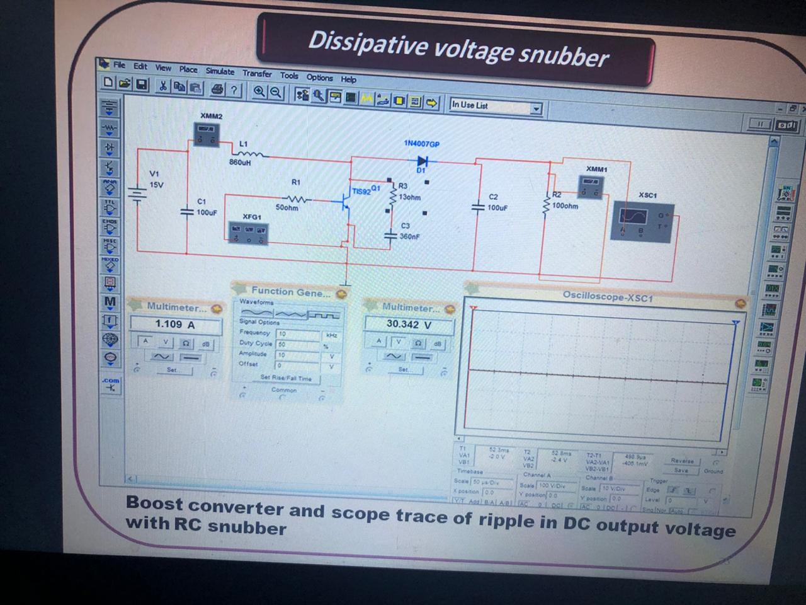
Task: Click the oscilloscope blue T2 cursor marker
Action: tap(735, 323)
